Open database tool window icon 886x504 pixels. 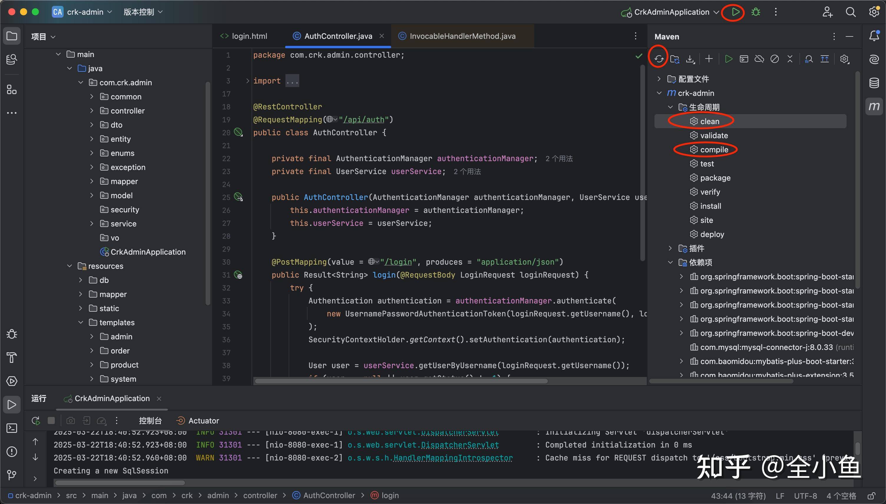click(874, 83)
